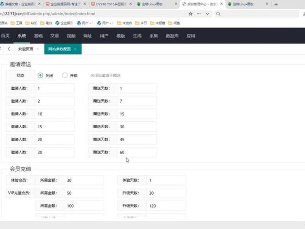
Task: Close the D2918 YS15 browser tab
Action: pos(130,4)
